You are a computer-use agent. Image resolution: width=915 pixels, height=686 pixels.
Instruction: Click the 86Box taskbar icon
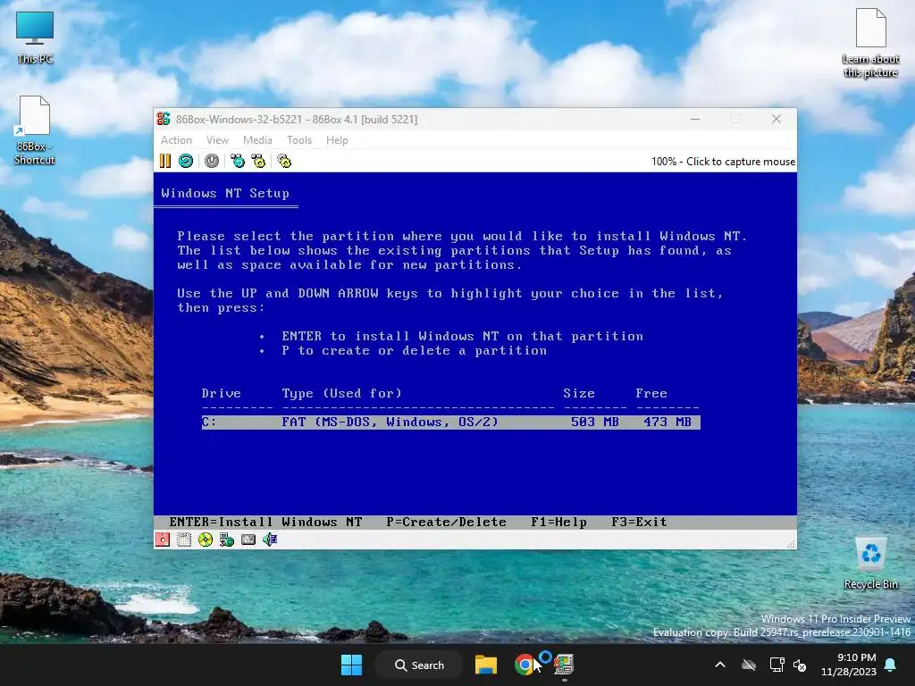coord(564,665)
